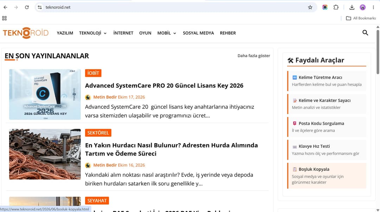Click the scrollbar down arrow

(x=378, y=210)
